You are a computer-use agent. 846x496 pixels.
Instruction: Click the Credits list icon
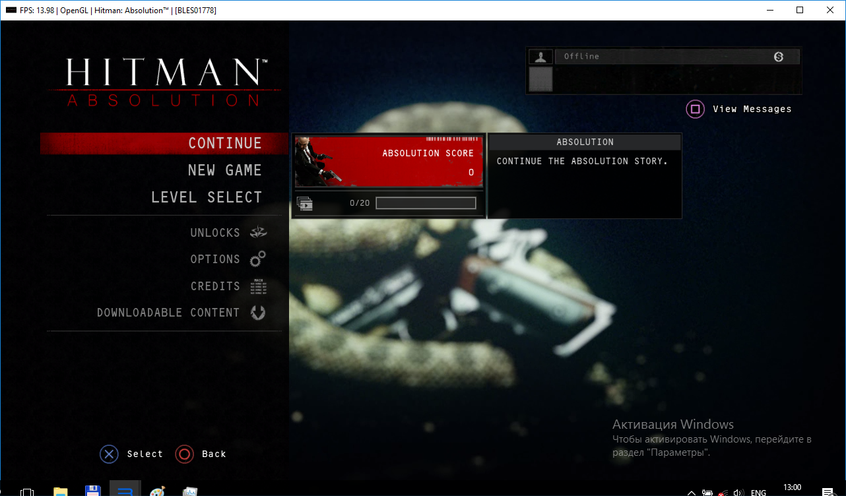point(258,286)
